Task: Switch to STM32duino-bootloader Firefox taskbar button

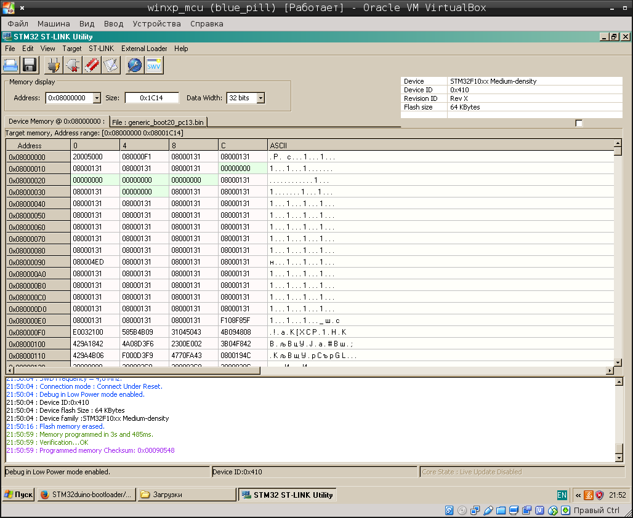Action: point(86,495)
